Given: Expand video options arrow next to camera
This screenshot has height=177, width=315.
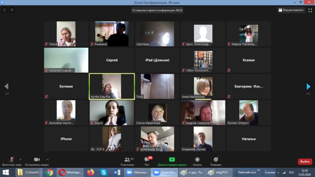Looking at the screenshot, I should 48,159.
